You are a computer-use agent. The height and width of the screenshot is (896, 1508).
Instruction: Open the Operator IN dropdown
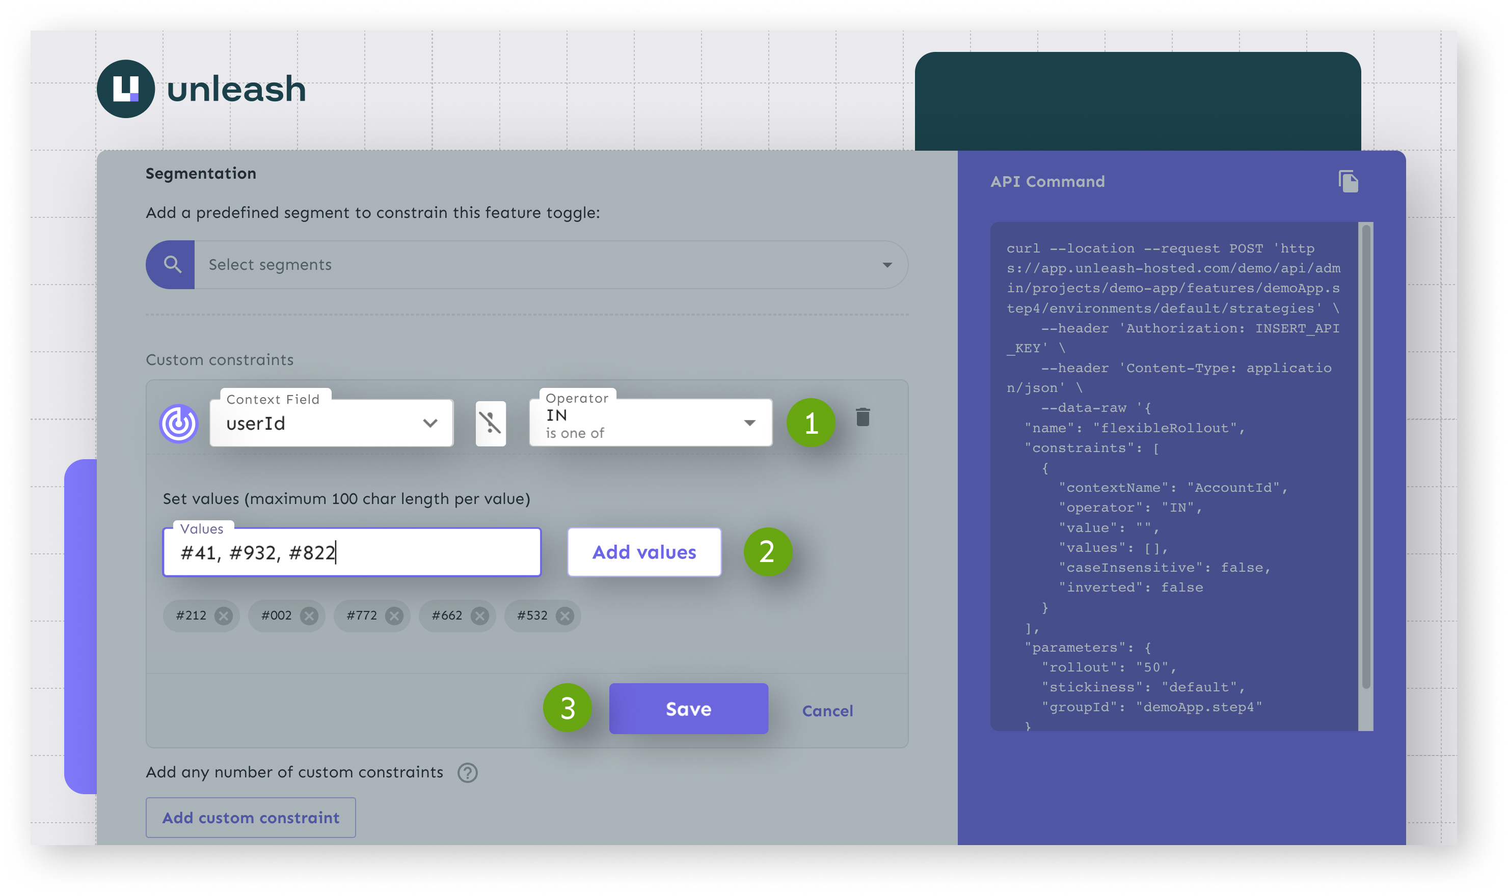pos(650,423)
